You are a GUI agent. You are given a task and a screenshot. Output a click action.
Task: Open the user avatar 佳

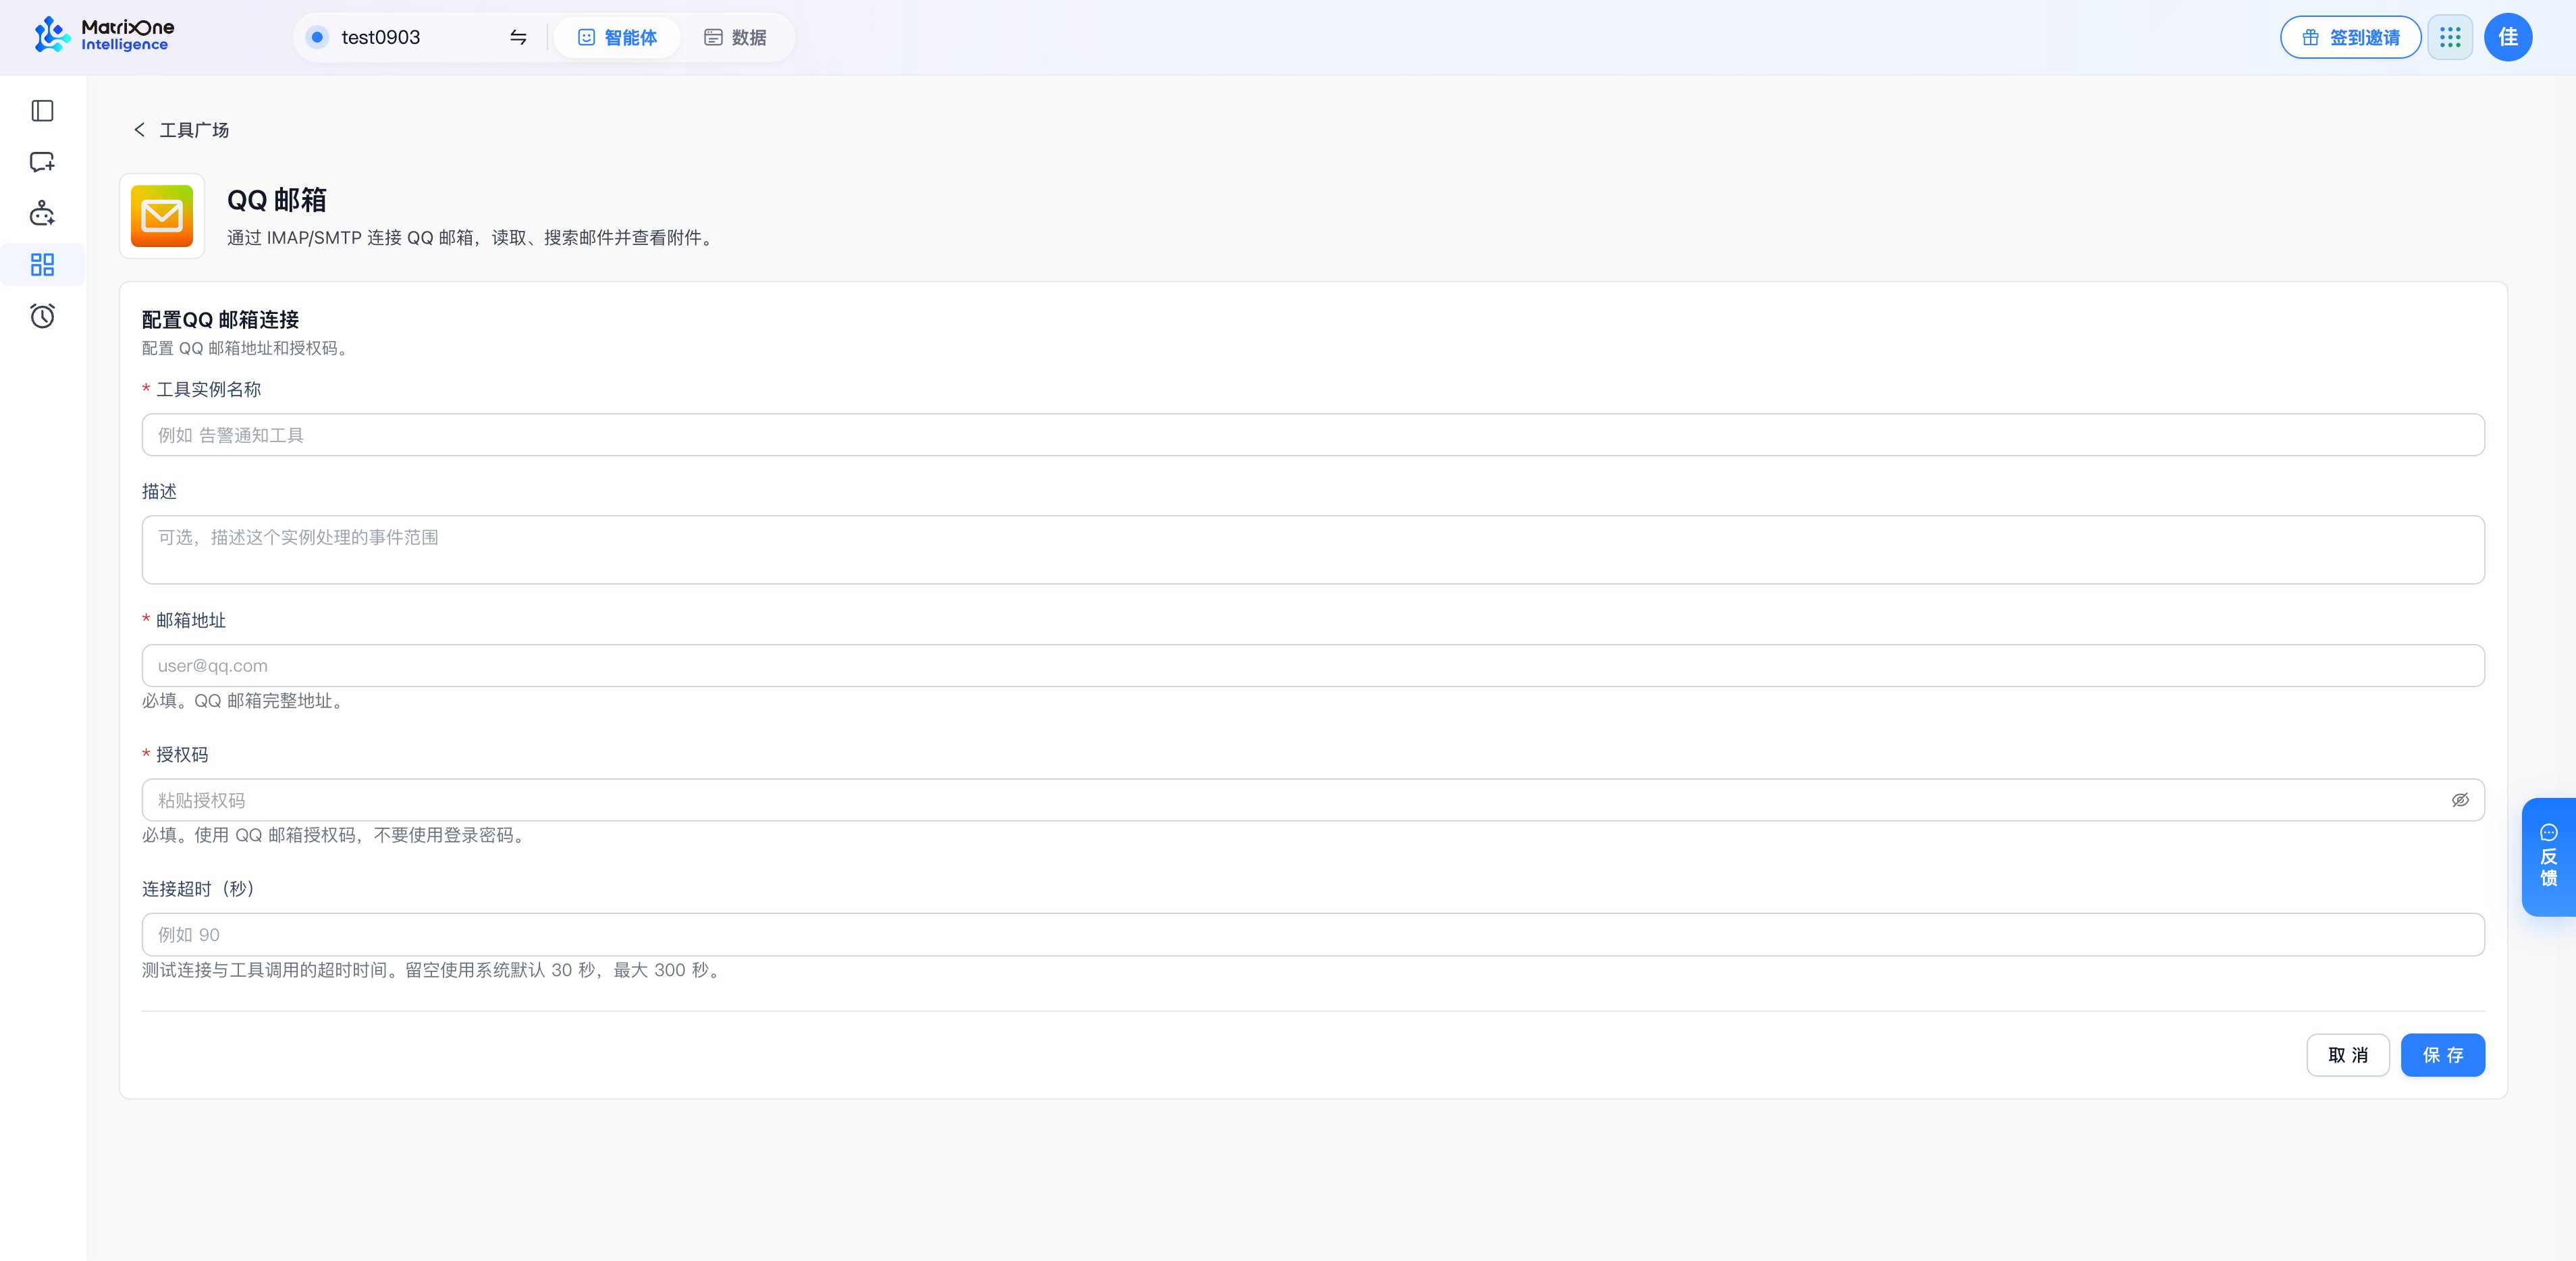(x=2508, y=37)
